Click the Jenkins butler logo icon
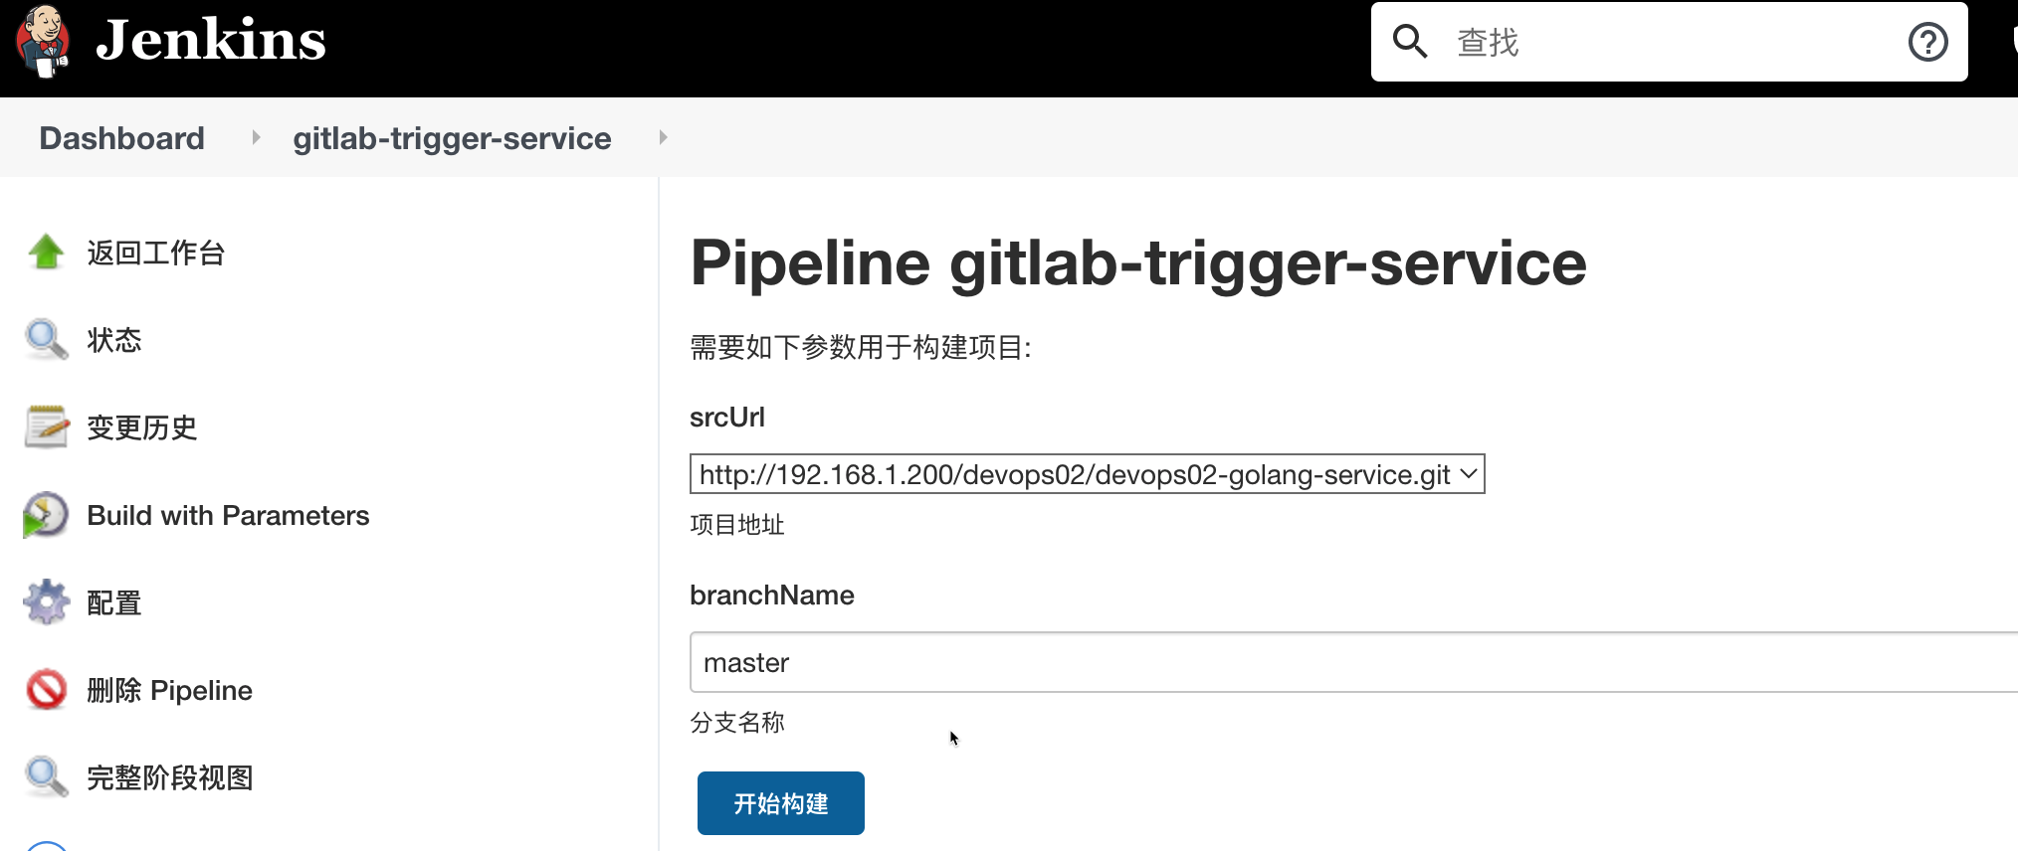The width and height of the screenshot is (2018, 851). pos(43,41)
